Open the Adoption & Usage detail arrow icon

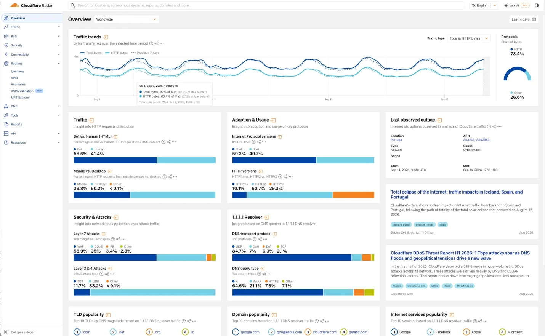[x=273, y=120]
